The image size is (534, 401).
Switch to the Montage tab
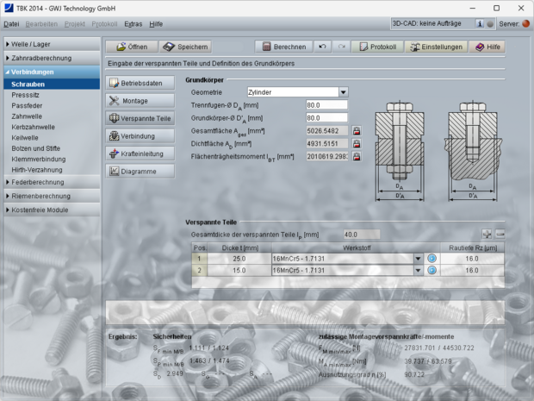point(140,101)
